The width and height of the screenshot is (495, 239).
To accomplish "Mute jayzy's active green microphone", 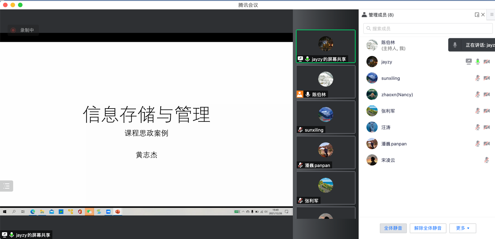I will (478, 62).
